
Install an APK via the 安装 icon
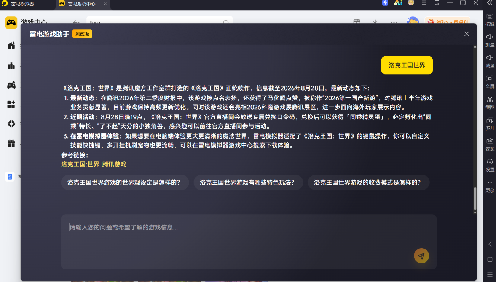coord(490,145)
